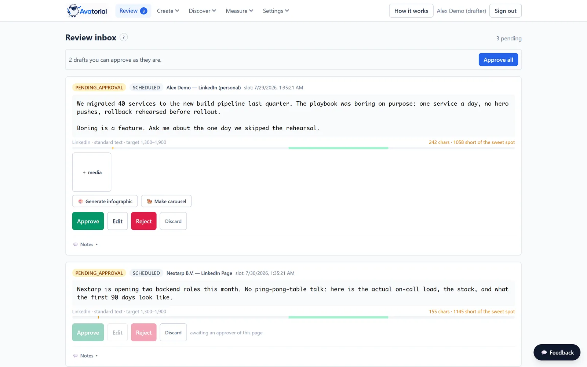Click the Generate infographic palette icon
The height and width of the screenshot is (367, 587).
81,201
